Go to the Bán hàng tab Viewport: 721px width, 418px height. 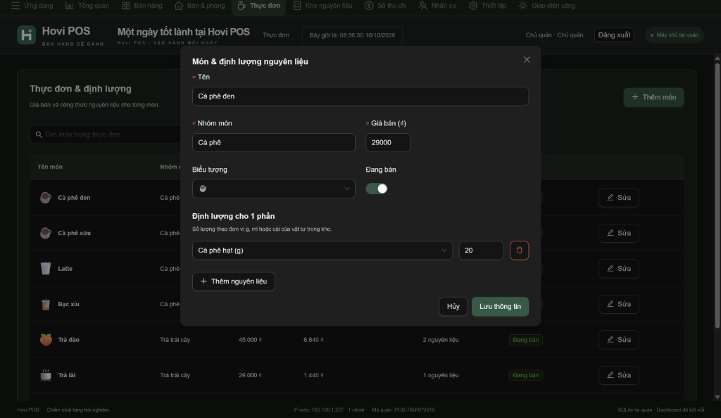click(x=142, y=6)
